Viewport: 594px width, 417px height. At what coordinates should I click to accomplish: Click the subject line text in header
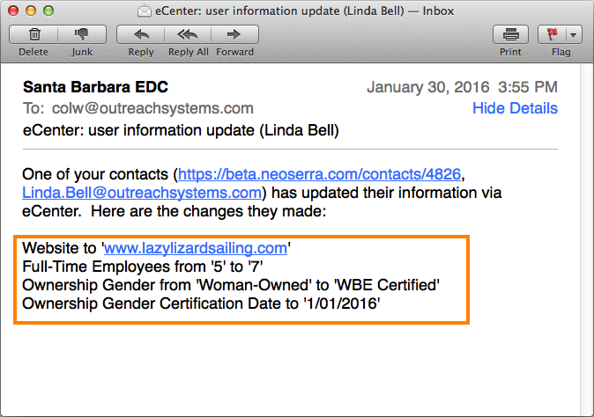tap(181, 130)
